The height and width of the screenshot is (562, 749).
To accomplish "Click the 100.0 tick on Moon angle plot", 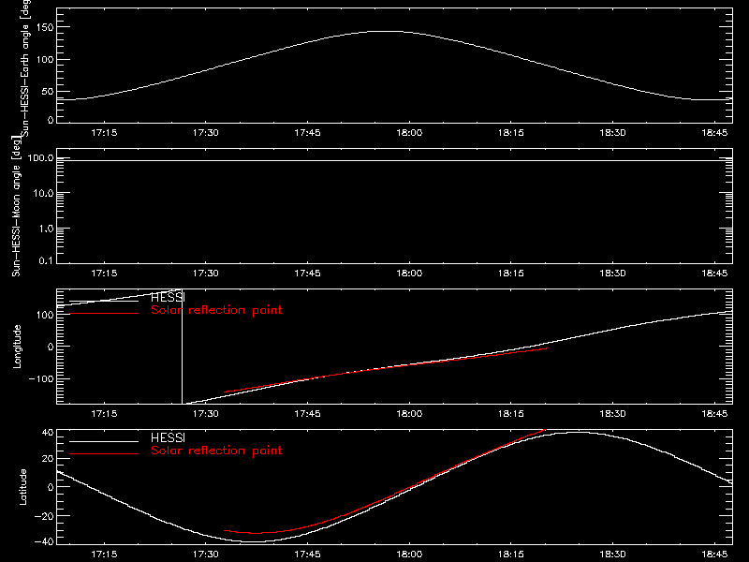I will click(40, 158).
